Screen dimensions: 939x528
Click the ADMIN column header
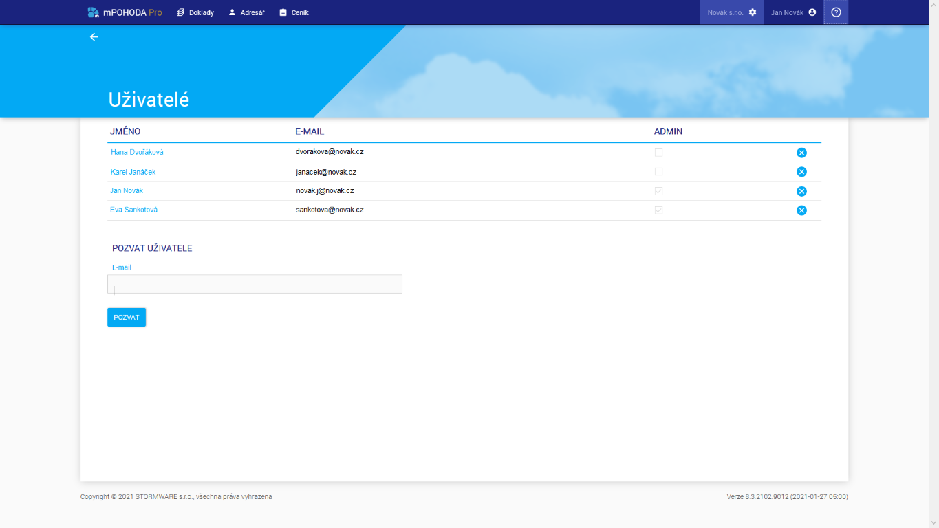click(668, 131)
